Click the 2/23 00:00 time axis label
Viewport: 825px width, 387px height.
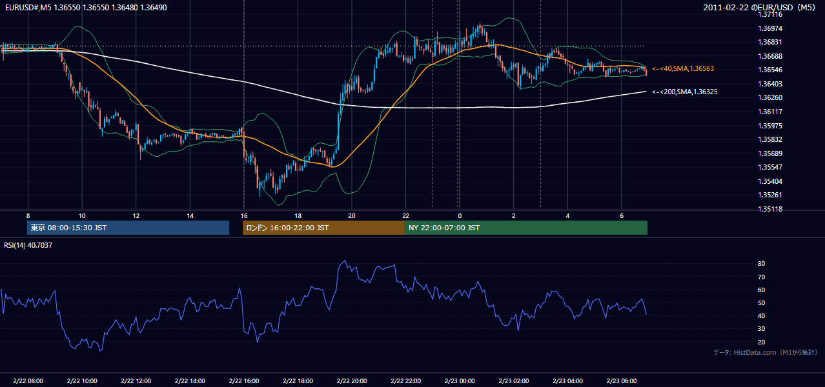tap(460, 381)
